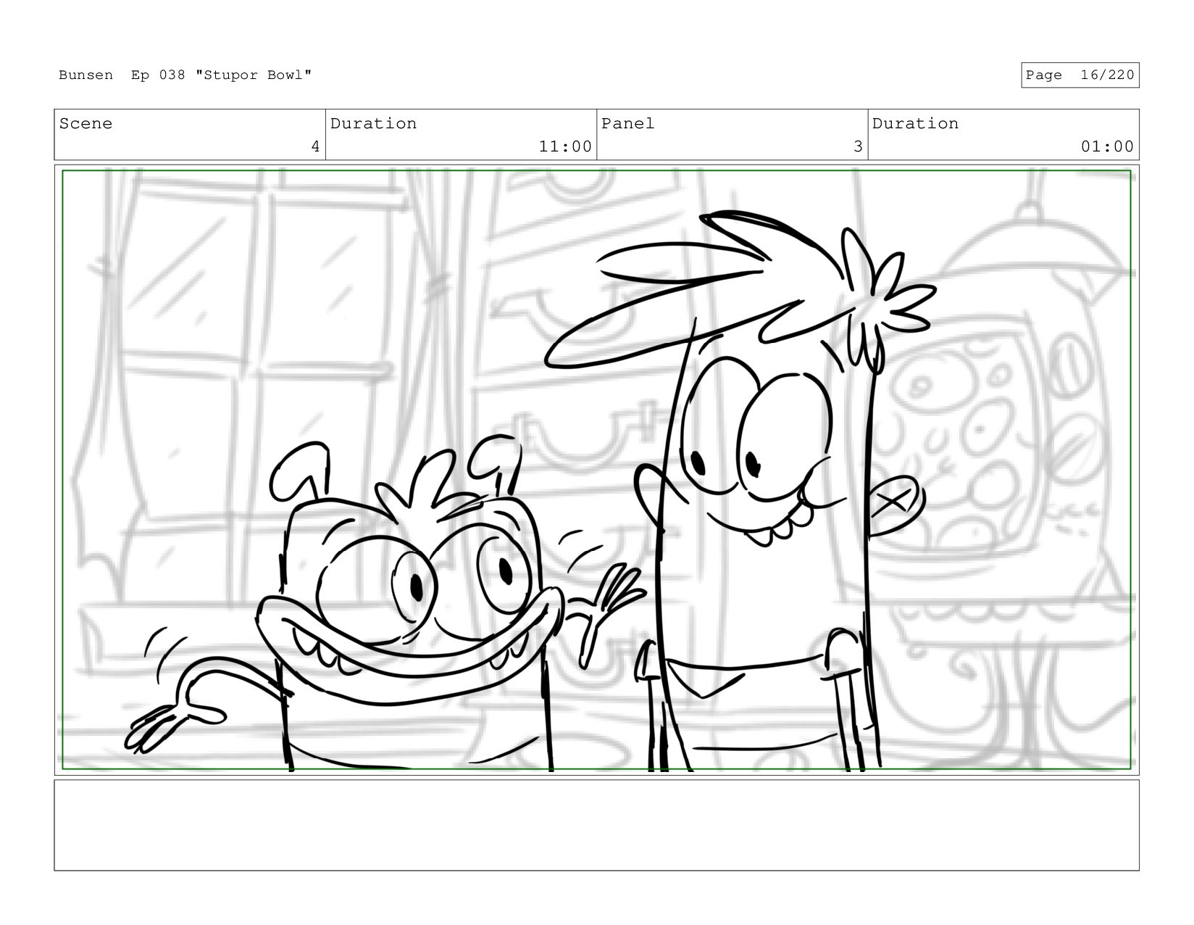Click the episode title 'Bunsen Ep 038 "Stupor Bowl"'

(x=185, y=75)
